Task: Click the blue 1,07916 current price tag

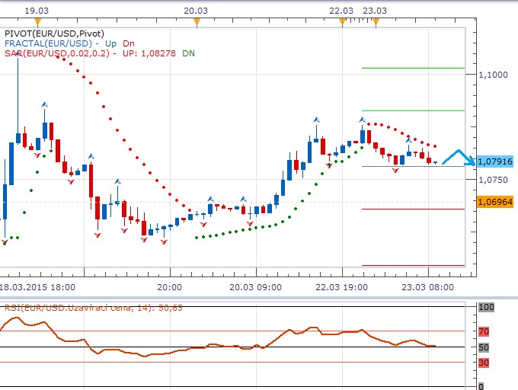Action: (494, 161)
